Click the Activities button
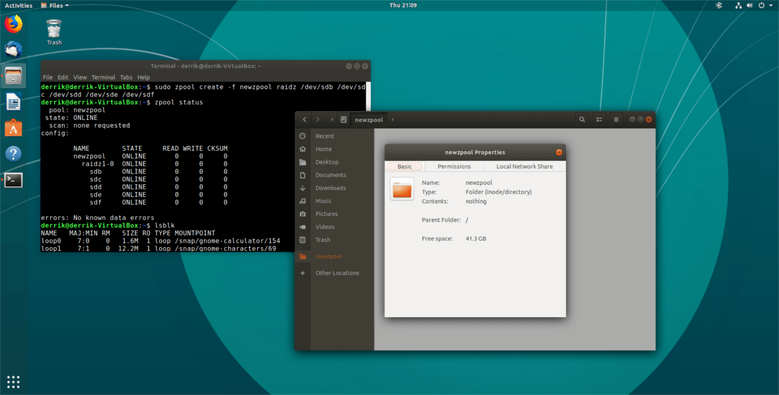The width and height of the screenshot is (779, 395). pyautogui.click(x=18, y=5)
